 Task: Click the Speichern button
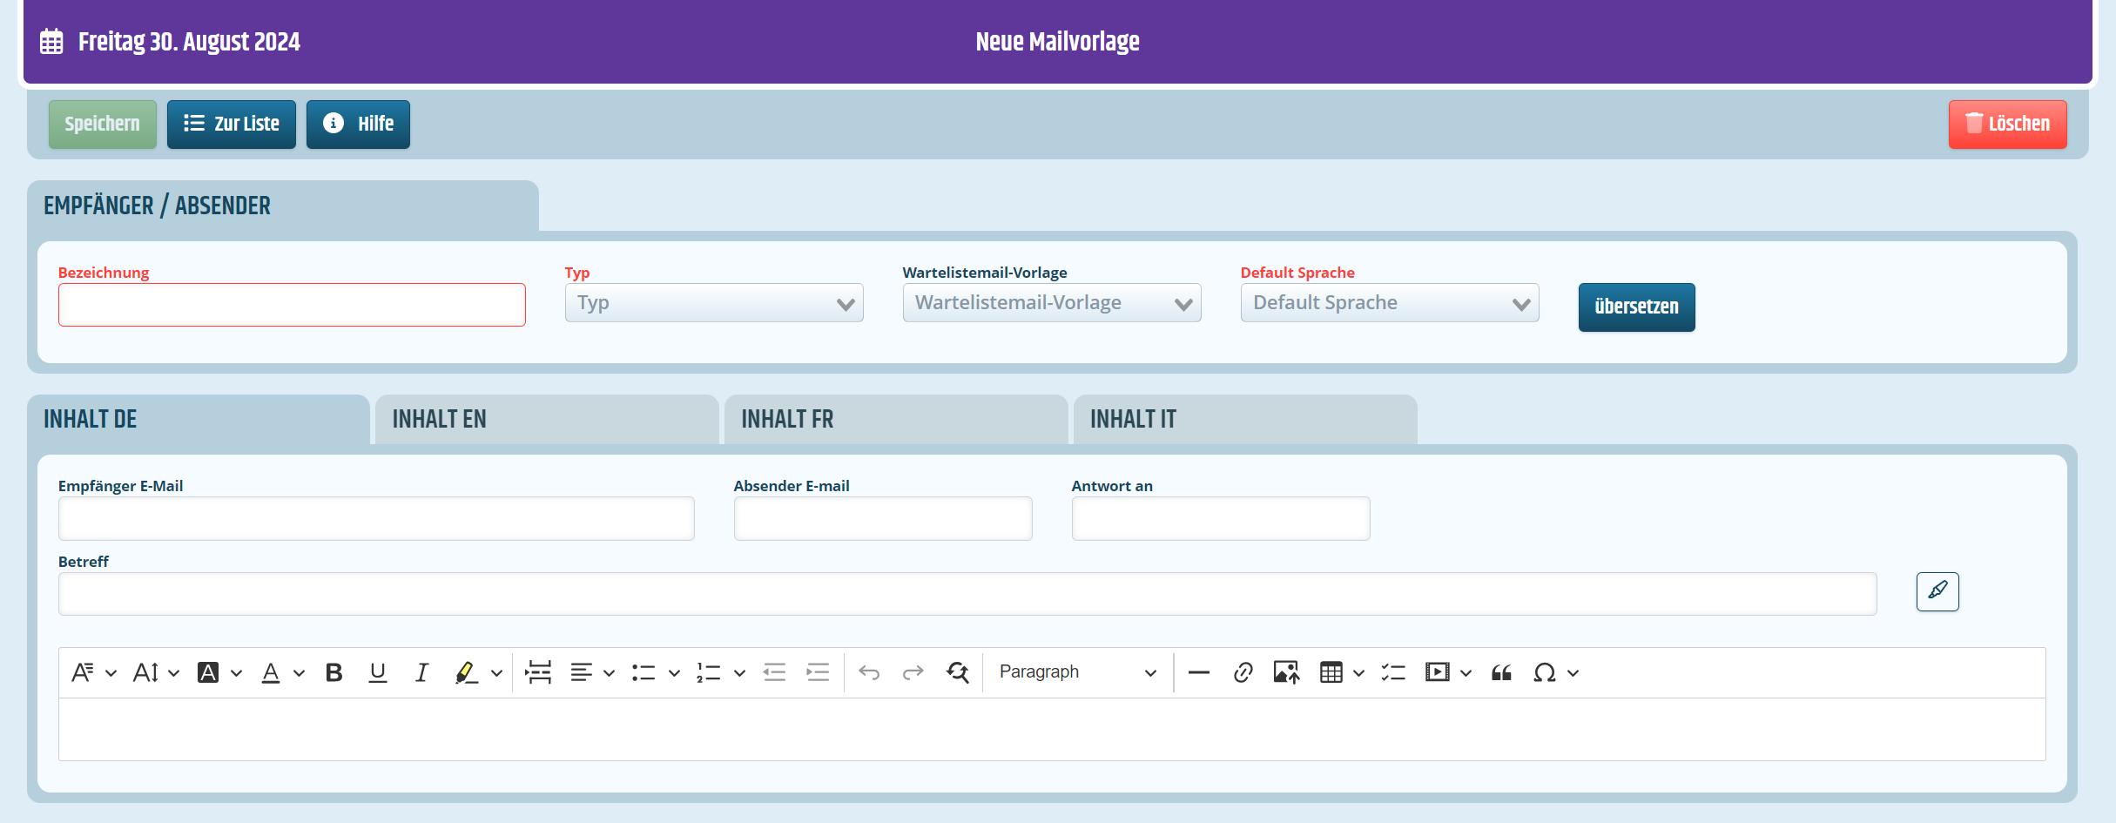(x=103, y=125)
